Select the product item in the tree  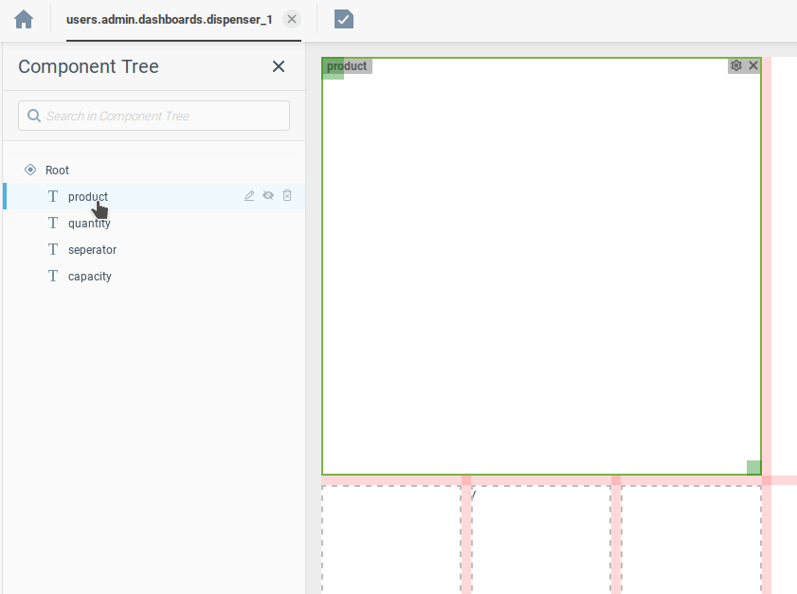(x=87, y=197)
